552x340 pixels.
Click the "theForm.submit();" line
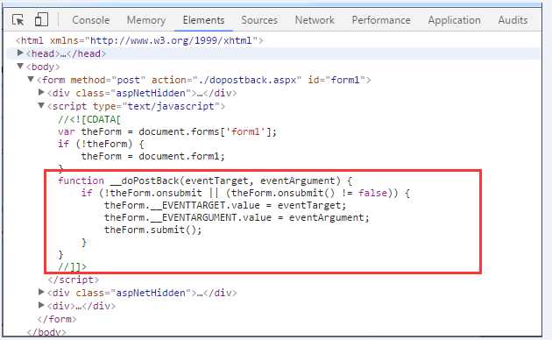tap(153, 230)
